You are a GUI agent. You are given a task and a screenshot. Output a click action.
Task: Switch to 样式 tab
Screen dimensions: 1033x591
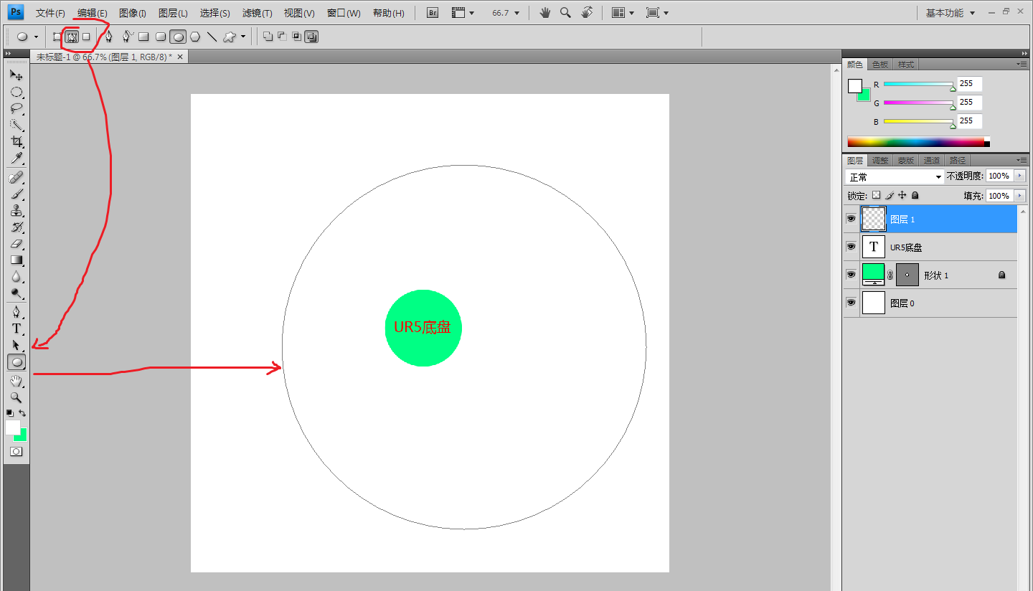coord(906,65)
